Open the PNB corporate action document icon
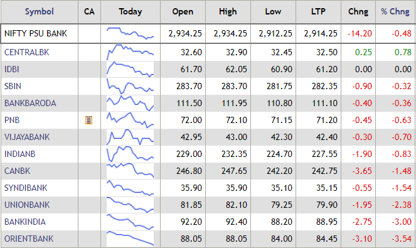 [88, 121]
